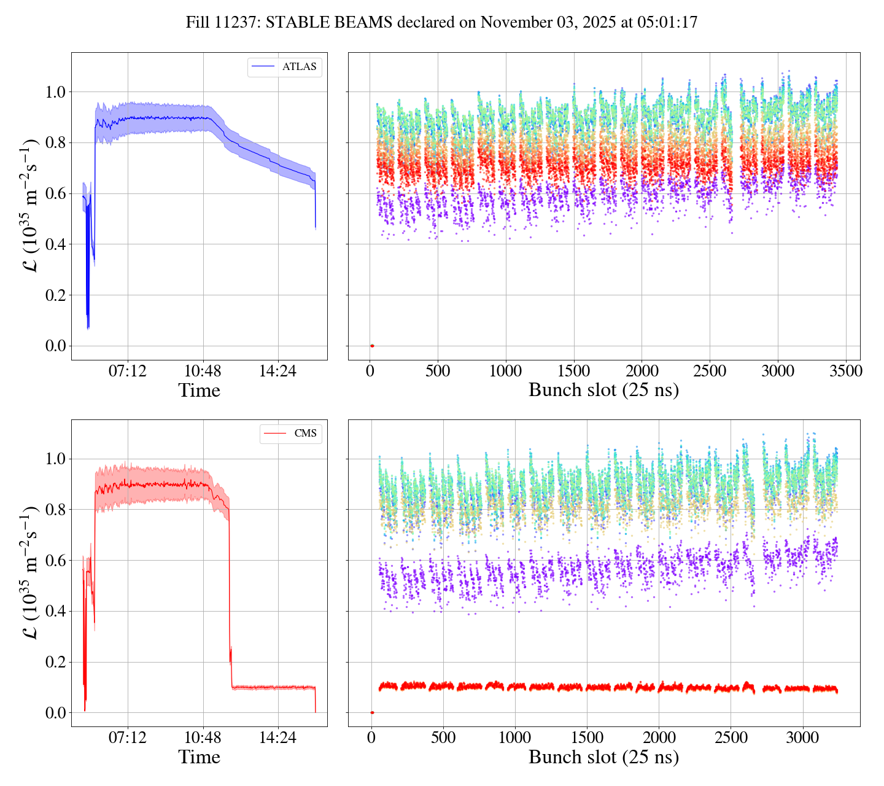Click the red dot at origin in top scatter plot
This screenshot has width=884, height=786.
point(372,346)
